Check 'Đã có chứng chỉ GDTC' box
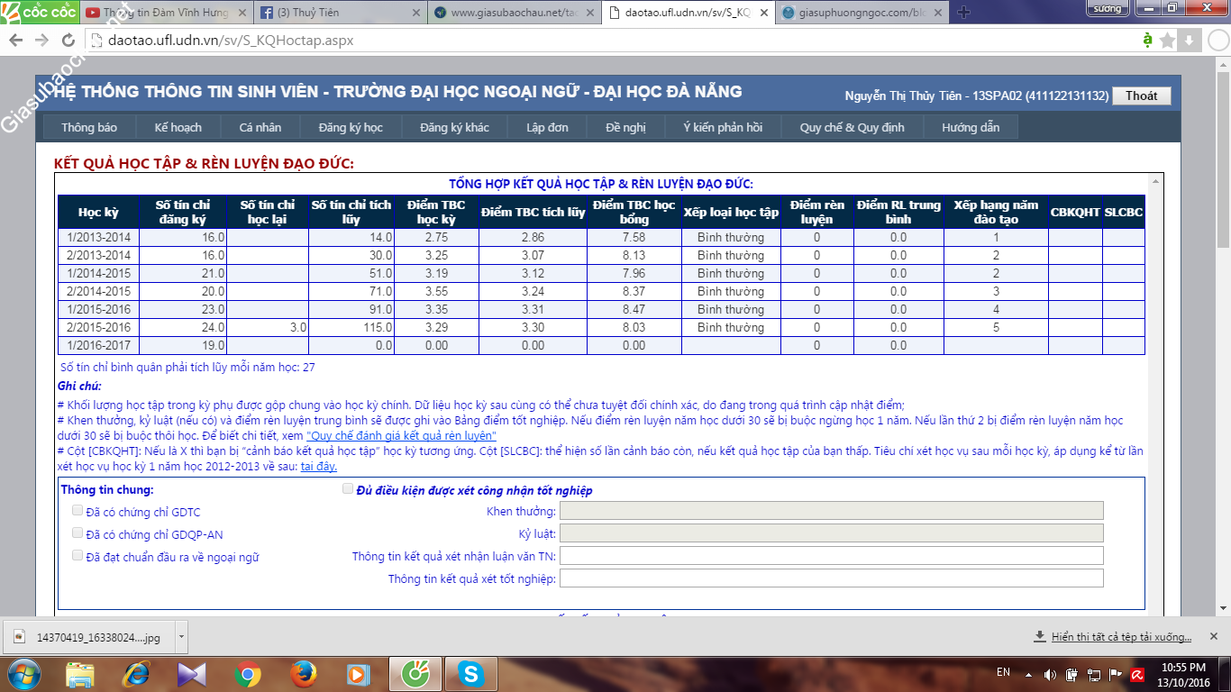Viewport: 1231px width, 692px height. coord(78,510)
